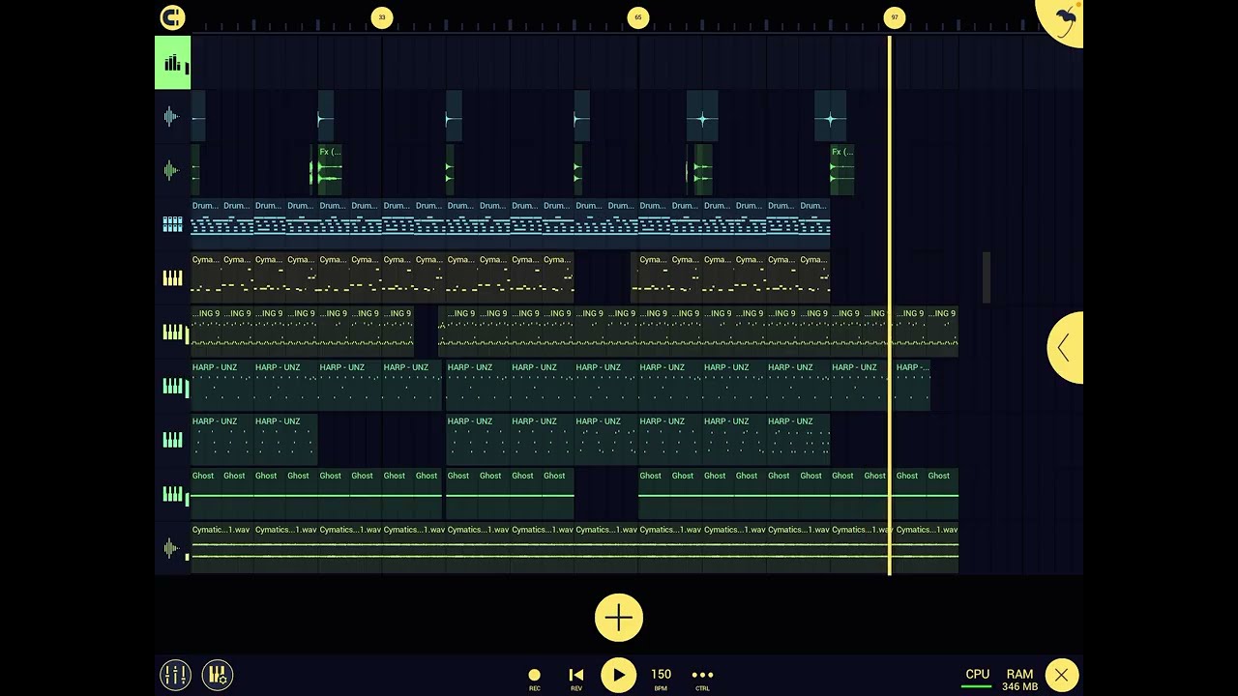Image resolution: width=1238 pixels, height=696 pixels.
Task: Select the highlighted green master track header
Action: 172,63
